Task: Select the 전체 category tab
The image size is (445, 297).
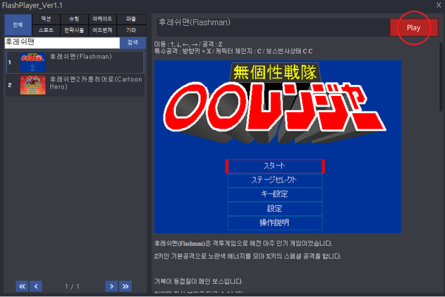Action: [x=18, y=25]
